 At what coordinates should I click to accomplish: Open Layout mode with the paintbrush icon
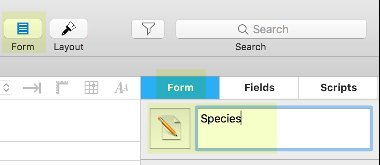click(x=69, y=28)
